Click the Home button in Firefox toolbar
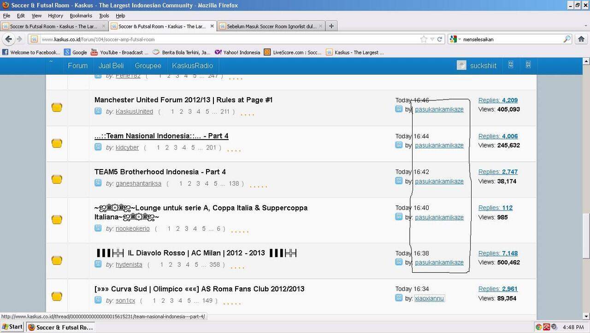 (581, 39)
